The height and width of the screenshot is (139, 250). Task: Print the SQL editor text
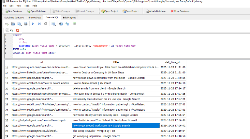click(x=25, y=24)
